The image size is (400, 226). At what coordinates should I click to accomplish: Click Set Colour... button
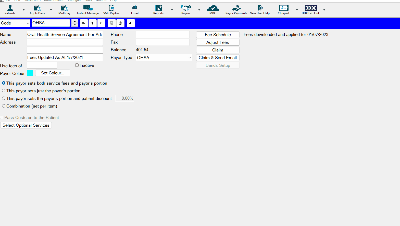(x=53, y=73)
